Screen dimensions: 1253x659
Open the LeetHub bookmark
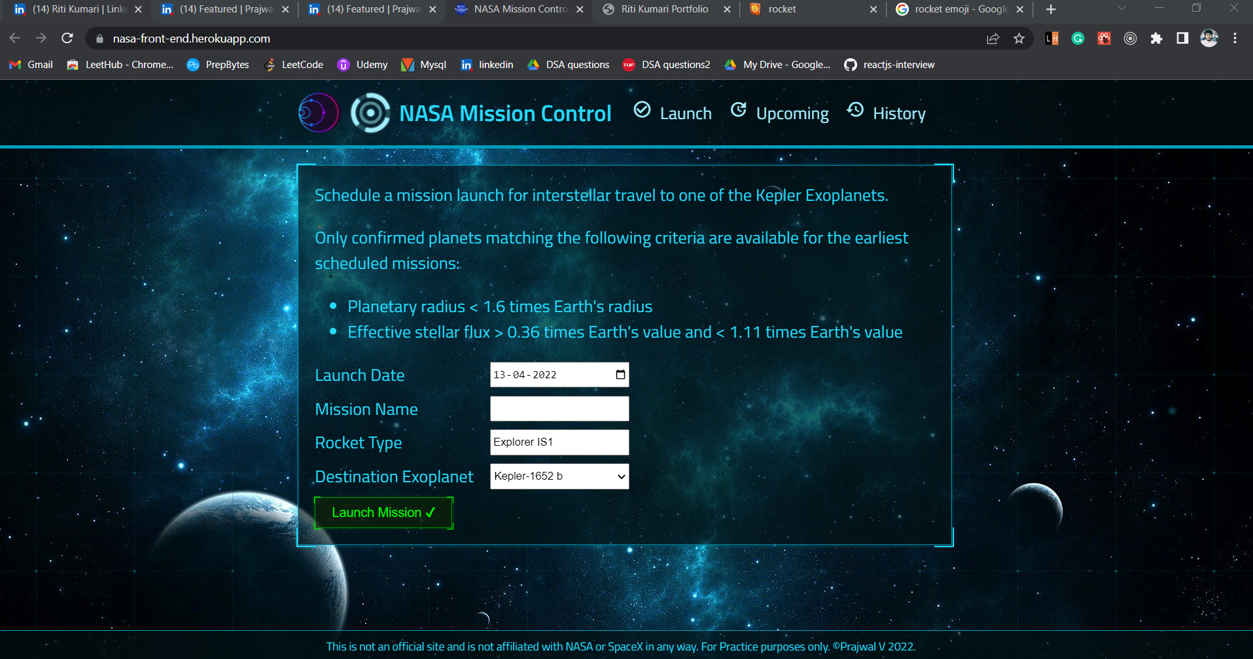(120, 65)
